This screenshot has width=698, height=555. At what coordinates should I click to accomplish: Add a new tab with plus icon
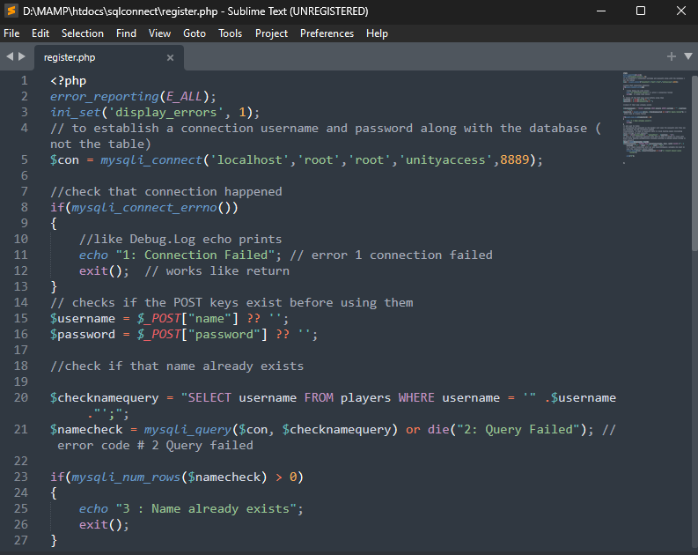click(x=672, y=56)
